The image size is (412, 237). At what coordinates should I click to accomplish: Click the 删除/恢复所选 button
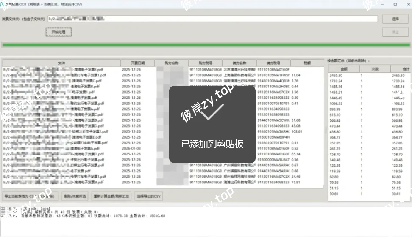point(75,196)
